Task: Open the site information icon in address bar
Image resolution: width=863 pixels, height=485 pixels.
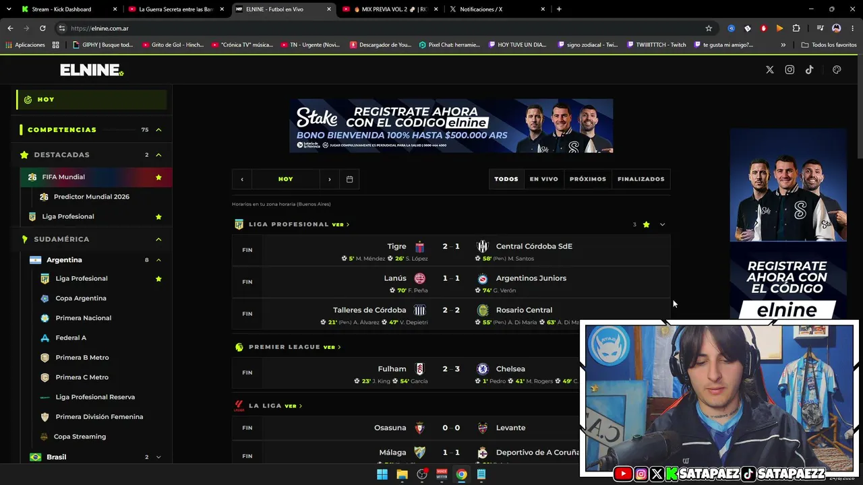Action: [62, 28]
